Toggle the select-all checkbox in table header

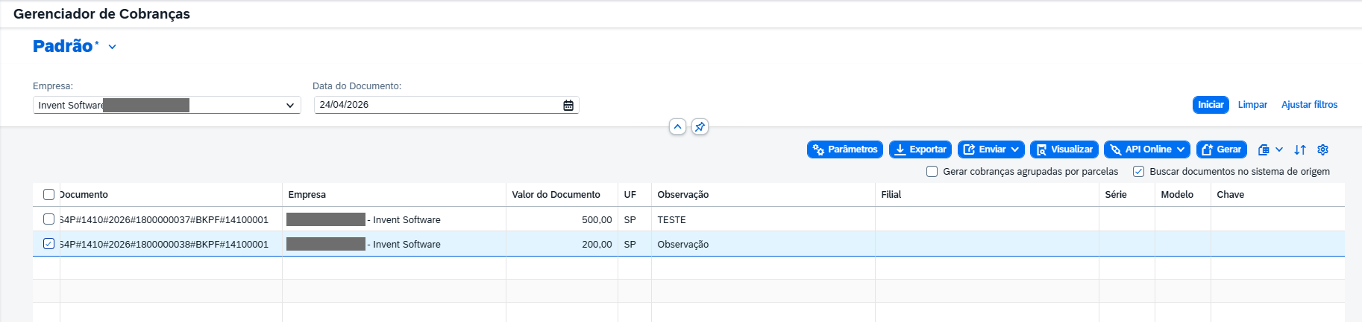pyautogui.click(x=48, y=195)
